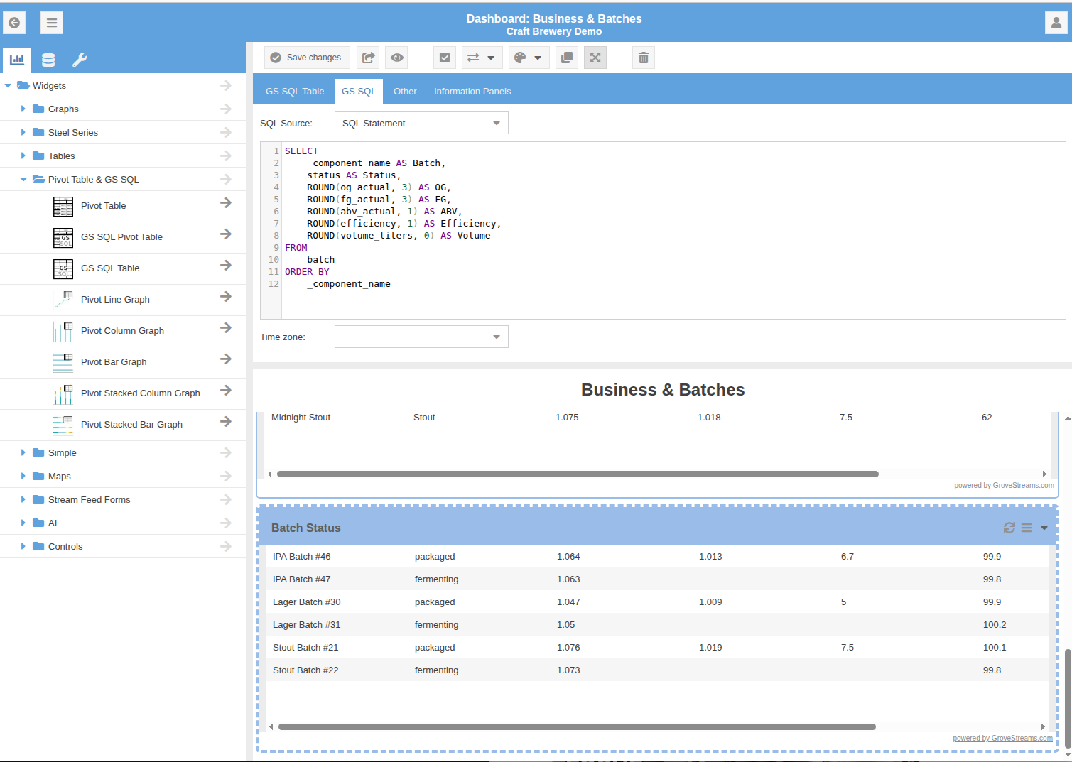
Task: Open the SQL Source dropdown
Action: click(421, 123)
